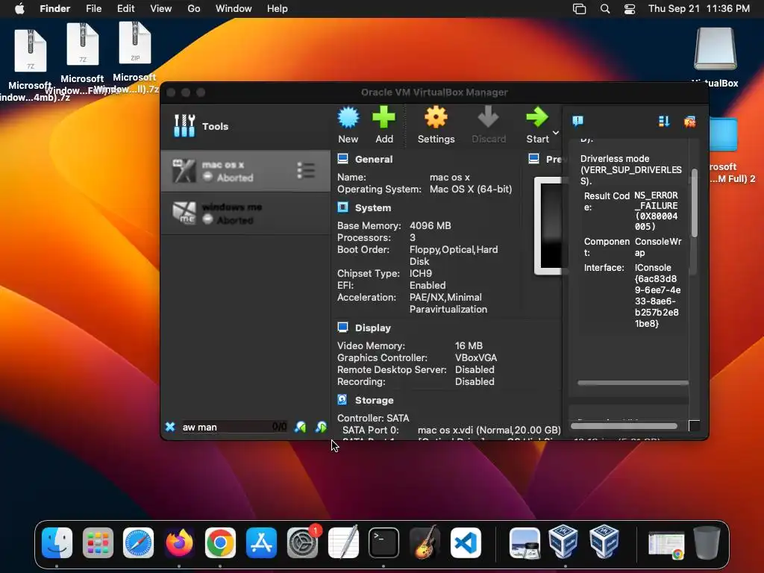Click the bottom scrollbar of notification panel
764x573 pixels.
point(624,426)
